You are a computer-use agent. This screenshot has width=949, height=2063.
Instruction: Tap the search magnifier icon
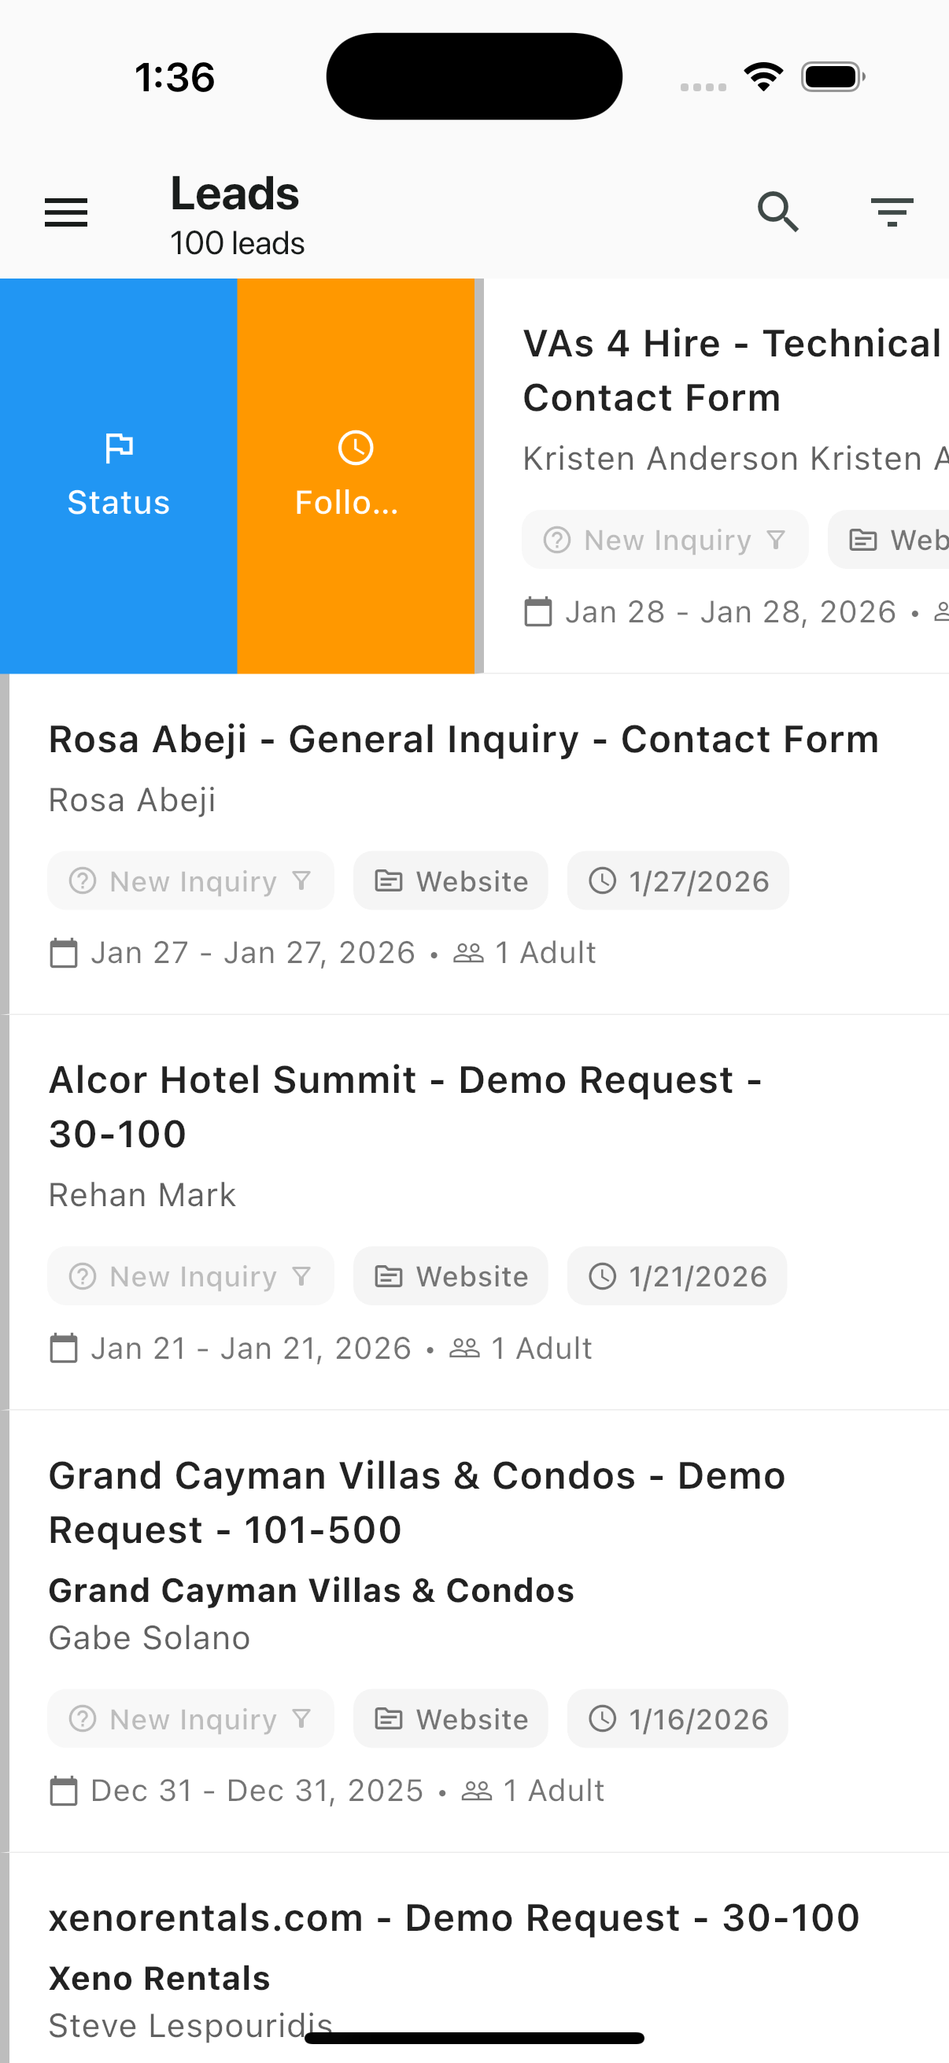coord(777,212)
